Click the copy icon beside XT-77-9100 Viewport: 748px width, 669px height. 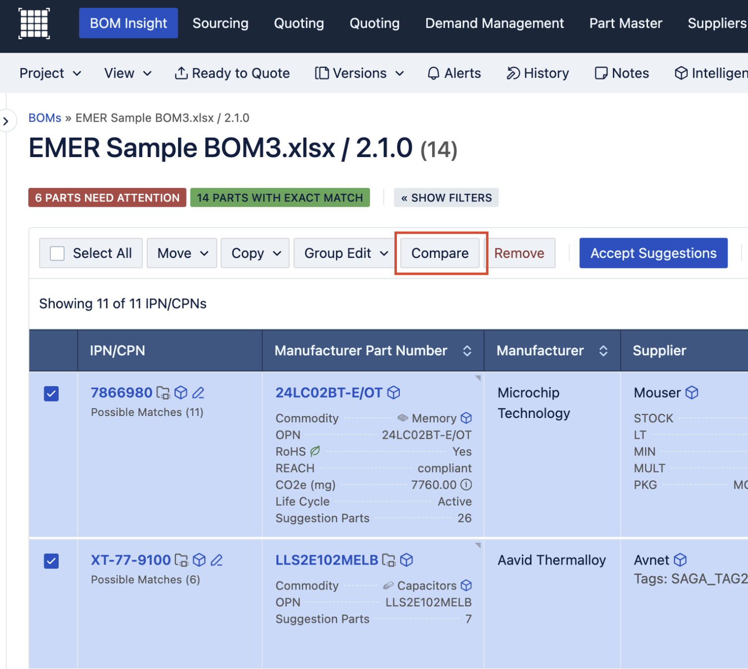coord(182,561)
